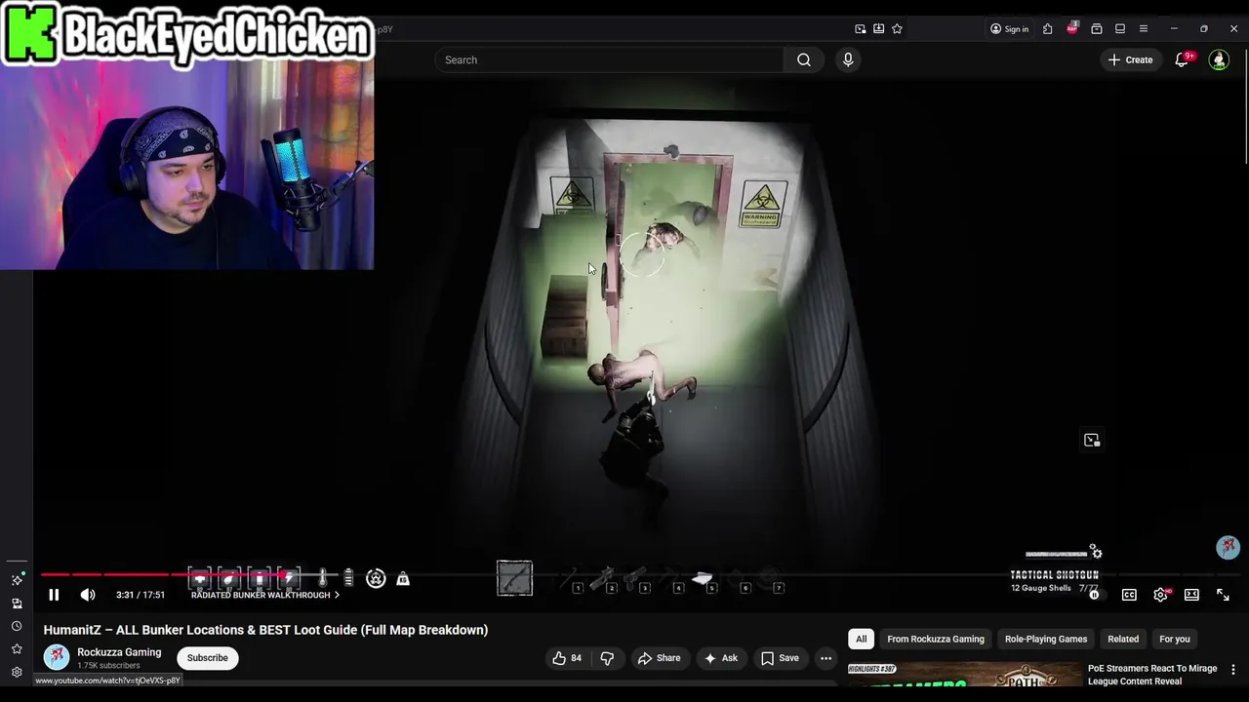This screenshot has width=1249, height=702.
Task: Switch to theater mode
Action: [x=1191, y=595]
